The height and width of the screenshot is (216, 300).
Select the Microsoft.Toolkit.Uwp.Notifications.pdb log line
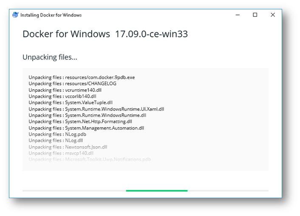pos(90,159)
